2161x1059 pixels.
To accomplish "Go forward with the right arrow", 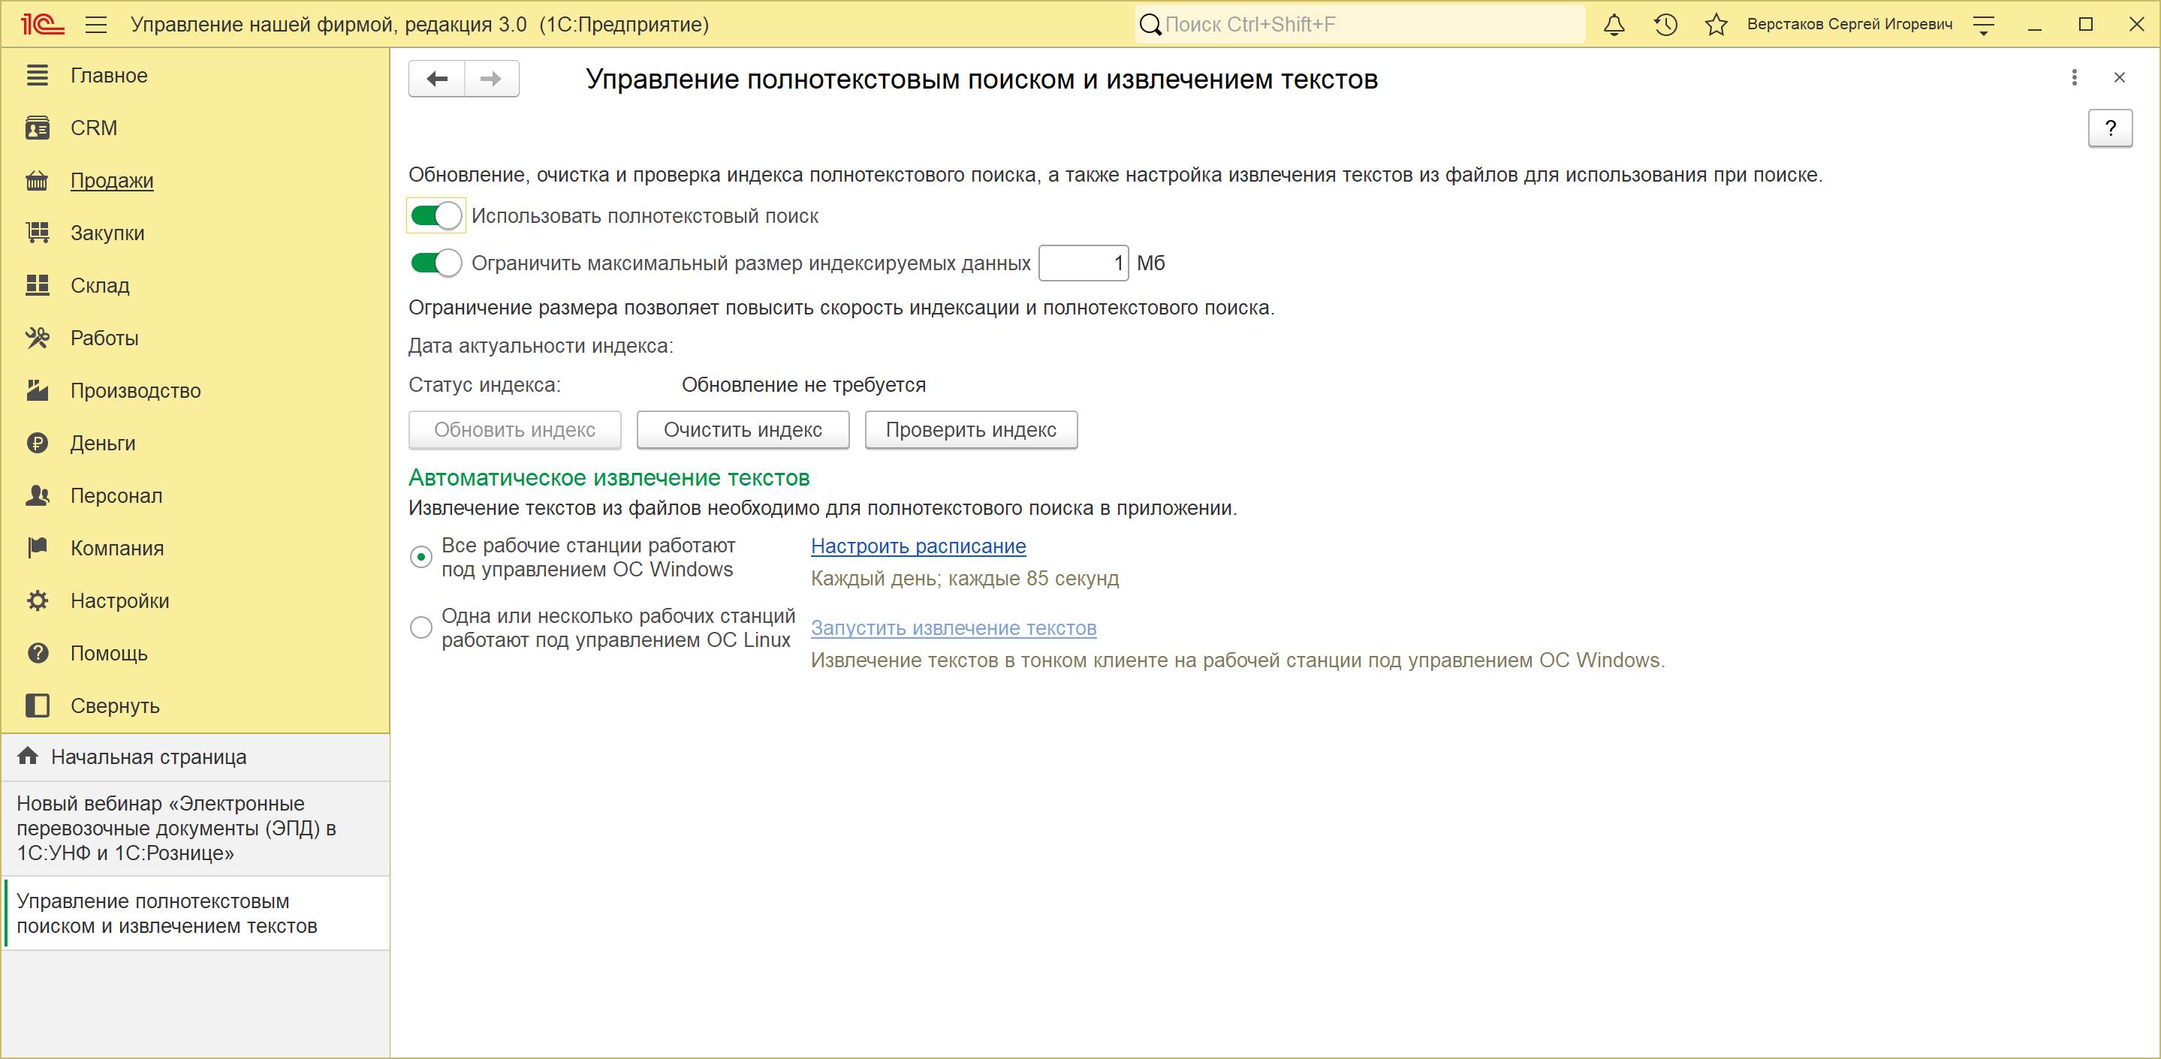I will pyautogui.click(x=492, y=79).
